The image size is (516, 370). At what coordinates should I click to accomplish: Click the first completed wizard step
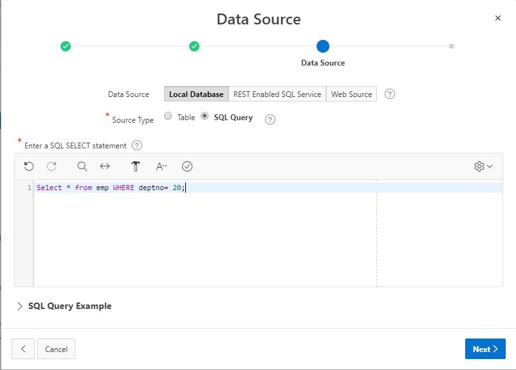(66, 46)
